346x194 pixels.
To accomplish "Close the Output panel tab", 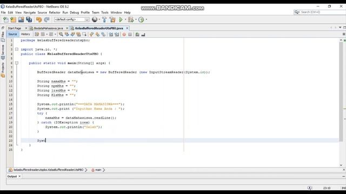I will pyautogui.click(x=19, y=176).
